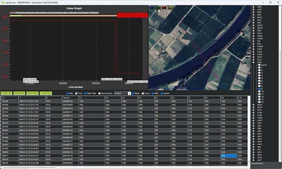Check the TimeUS field under RCIN

click(x=259, y=65)
